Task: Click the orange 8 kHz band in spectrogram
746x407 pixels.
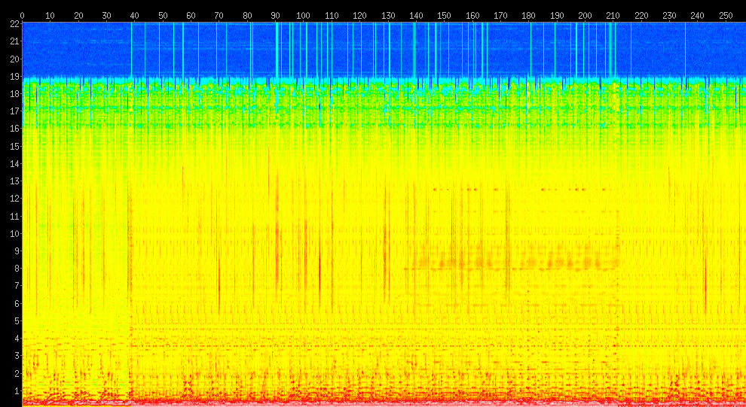Action: pyautogui.click(x=512, y=263)
